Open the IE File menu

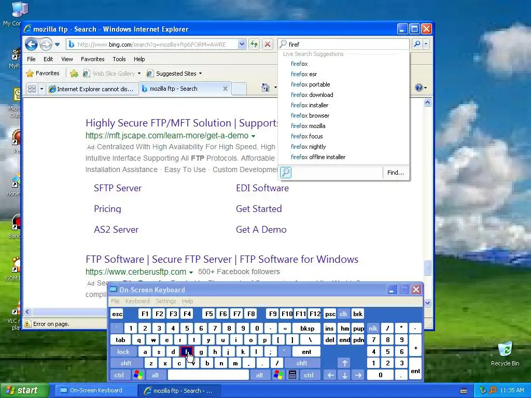[31, 59]
